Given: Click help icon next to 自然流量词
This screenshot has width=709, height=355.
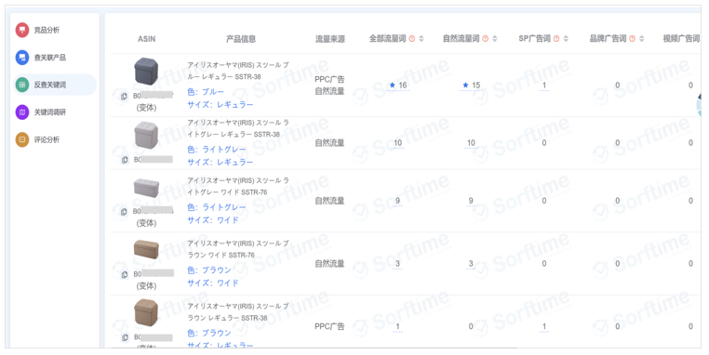Looking at the screenshot, I should click(485, 39).
